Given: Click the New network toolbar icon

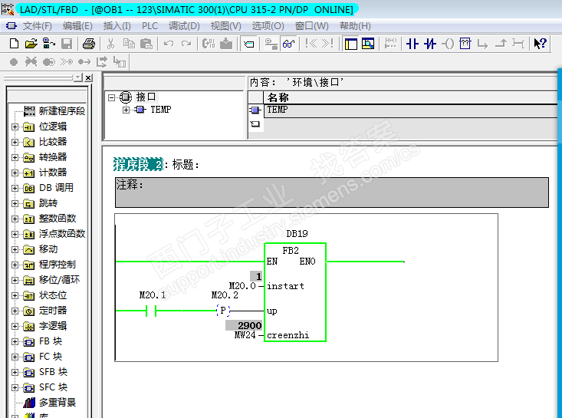Looking at the screenshot, I should [390, 44].
